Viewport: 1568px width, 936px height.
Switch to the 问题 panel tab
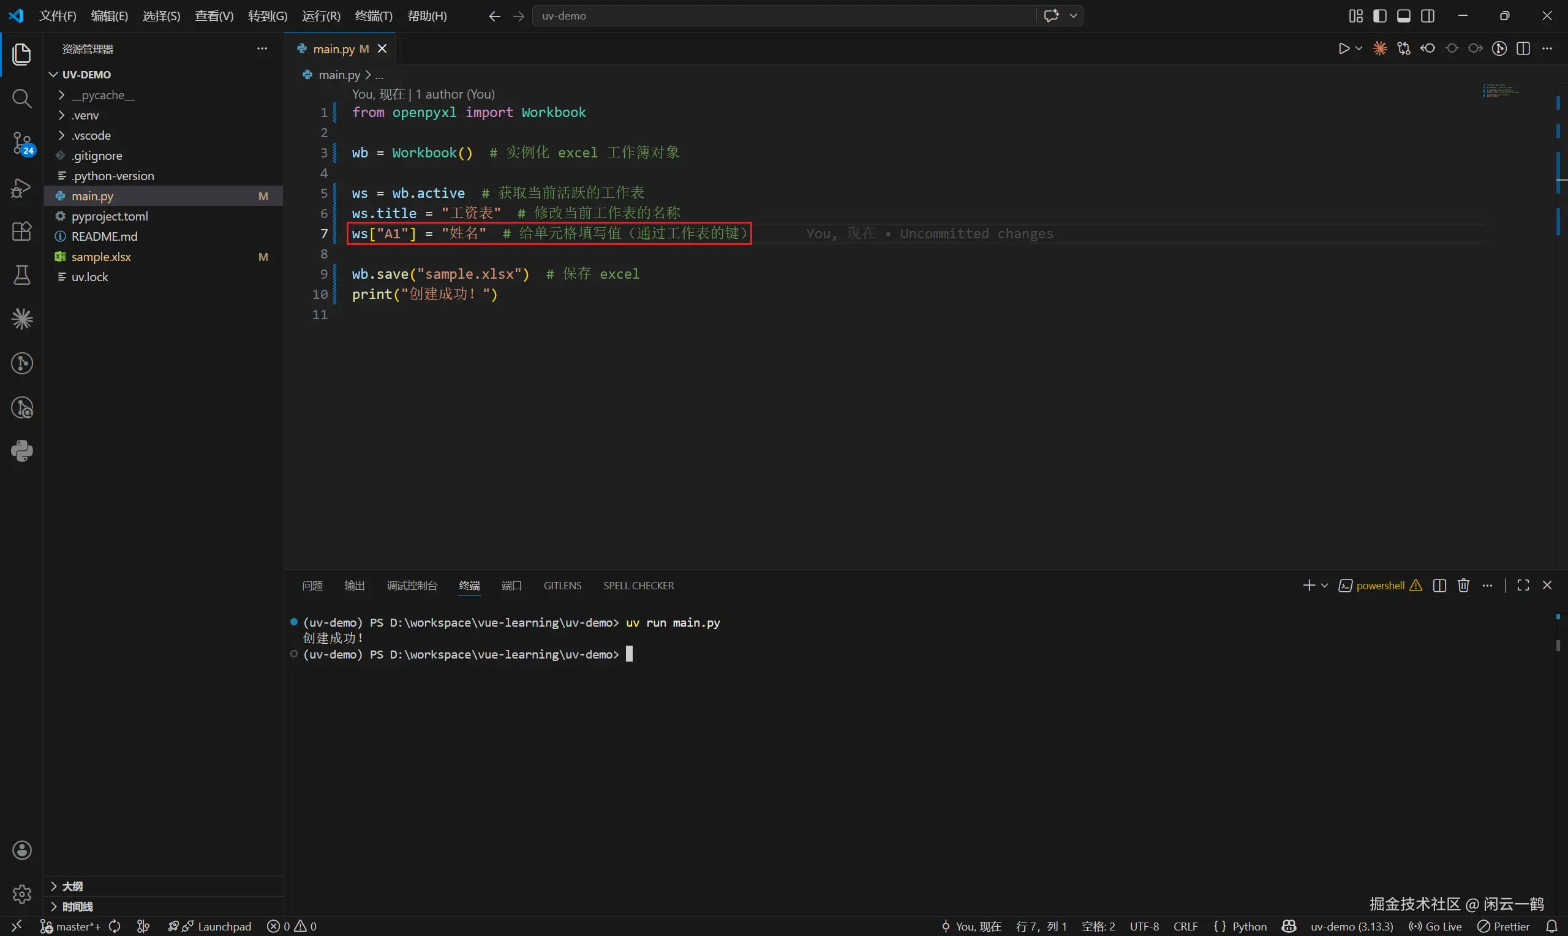[x=312, y=586]
